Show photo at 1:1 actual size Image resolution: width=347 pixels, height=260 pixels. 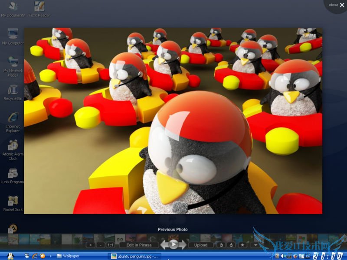(111, 245)
